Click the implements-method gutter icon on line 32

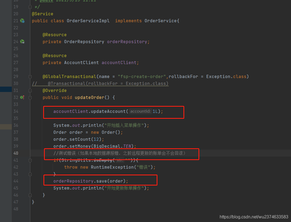[x=22, y=97]
